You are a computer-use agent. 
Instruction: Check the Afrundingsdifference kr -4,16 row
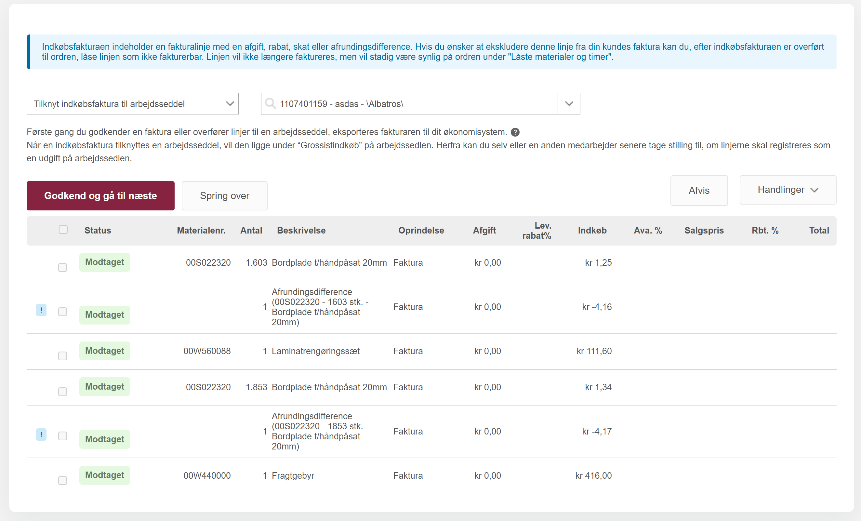(x=62, y=311)
